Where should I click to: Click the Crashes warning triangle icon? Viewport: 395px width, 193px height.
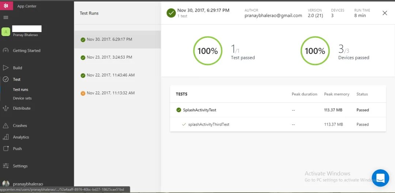(x=5, y=126)
